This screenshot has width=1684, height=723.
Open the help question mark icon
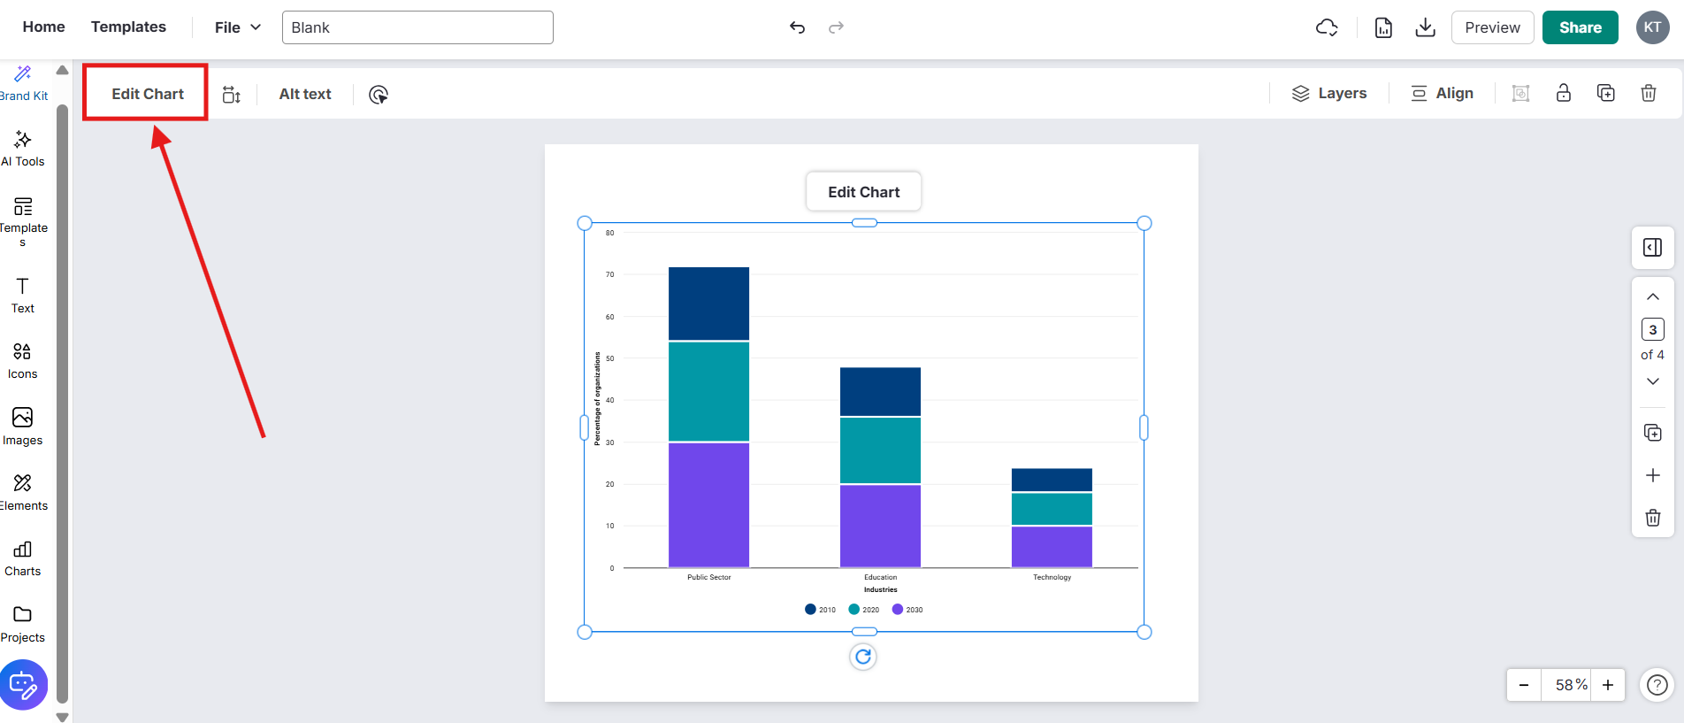click(1657, 685)
